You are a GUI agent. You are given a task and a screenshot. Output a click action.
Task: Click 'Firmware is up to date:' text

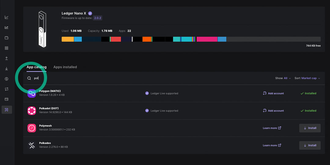coord(77,18)
